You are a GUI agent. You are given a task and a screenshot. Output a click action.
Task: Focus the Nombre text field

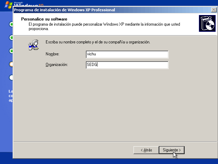pyautogui.click(x=127, y=54)
